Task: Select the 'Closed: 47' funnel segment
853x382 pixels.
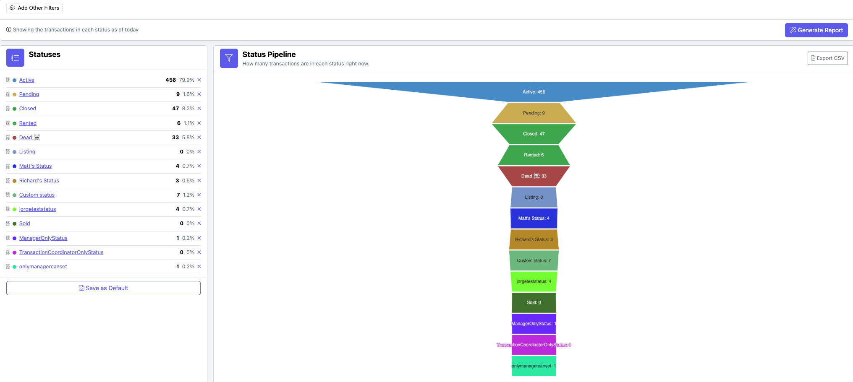Action: (x=534, y=134)
